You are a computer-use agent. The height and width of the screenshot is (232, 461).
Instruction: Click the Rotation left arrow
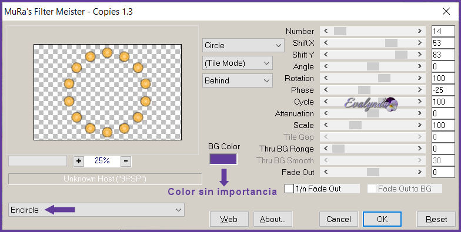326,78
